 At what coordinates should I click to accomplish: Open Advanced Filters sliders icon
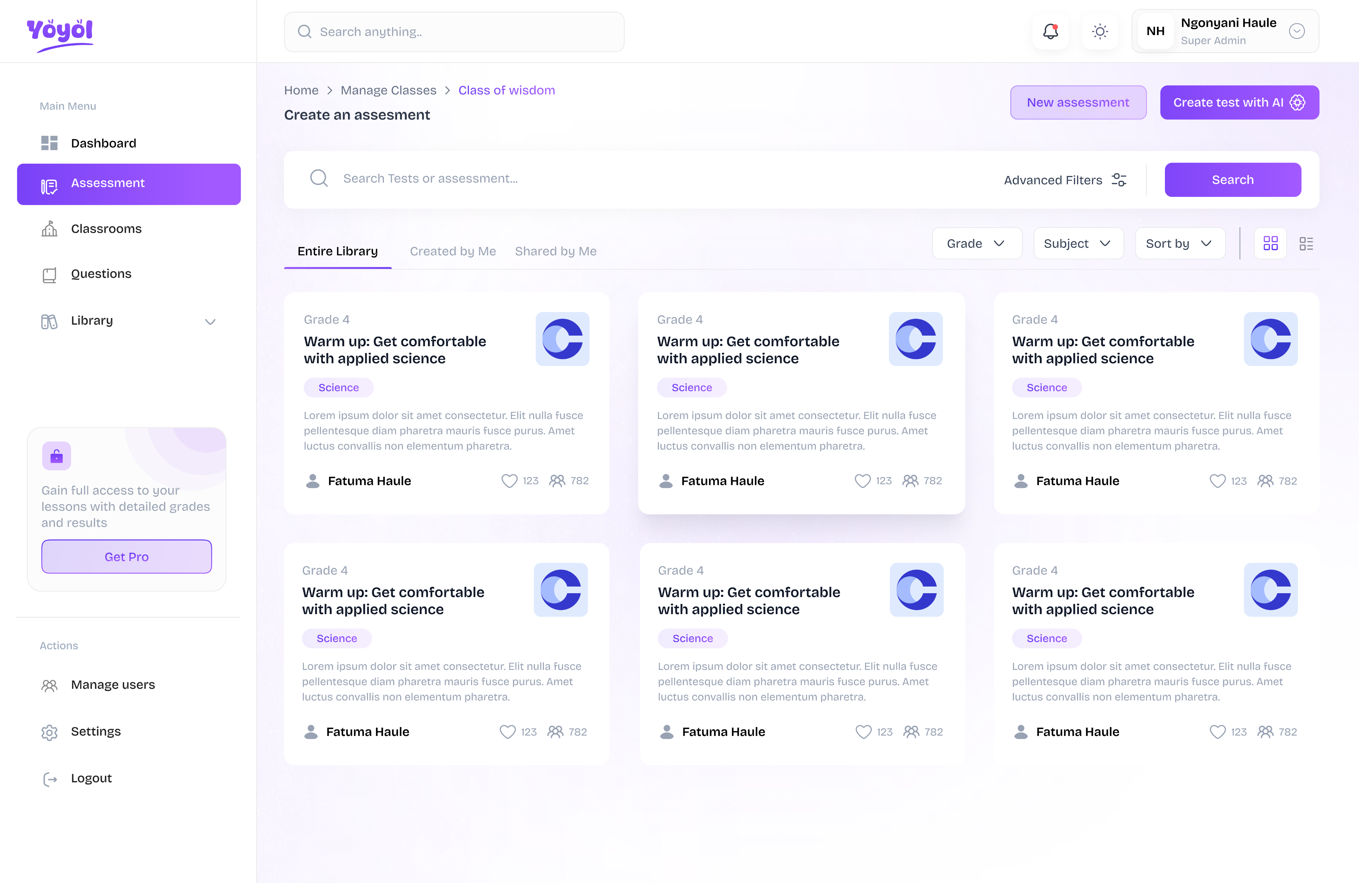pyautogui.click(x=1119, y=180)
